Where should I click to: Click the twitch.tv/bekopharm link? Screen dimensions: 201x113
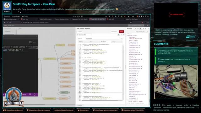tap(106, 110)
